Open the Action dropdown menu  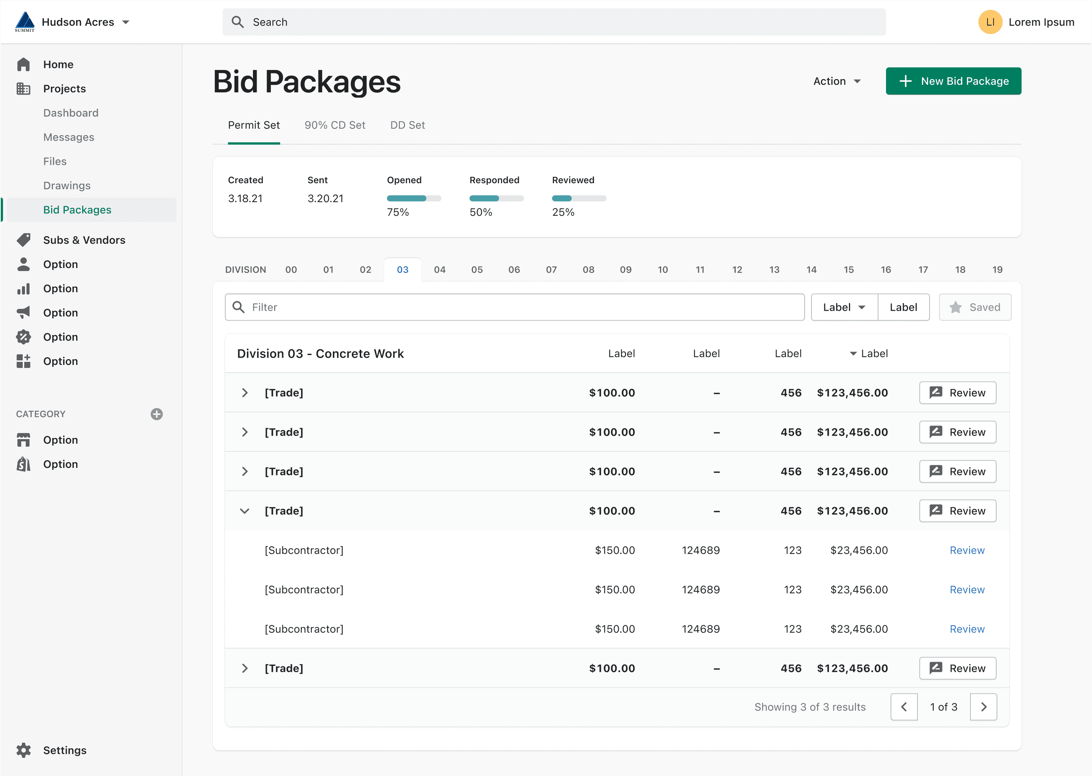tap(837, 81)
